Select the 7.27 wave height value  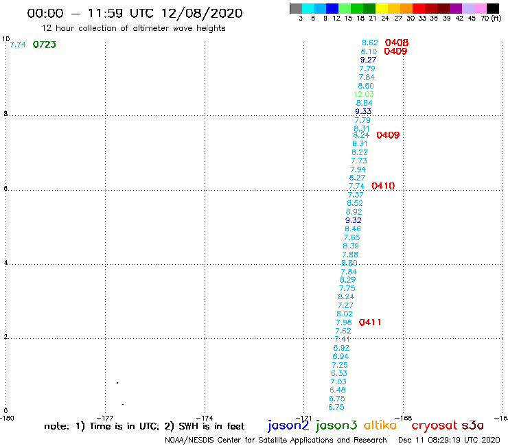tap(345, 305)
